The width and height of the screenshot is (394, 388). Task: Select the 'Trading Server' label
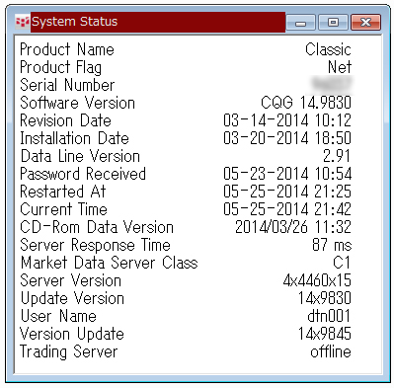click(69, 352)
